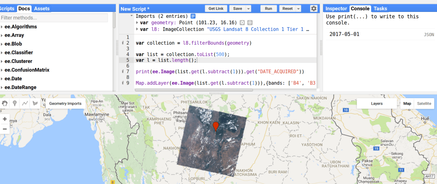Switch to the Tasks tab
The image size is (437, 184).
(x=380, y=8)
